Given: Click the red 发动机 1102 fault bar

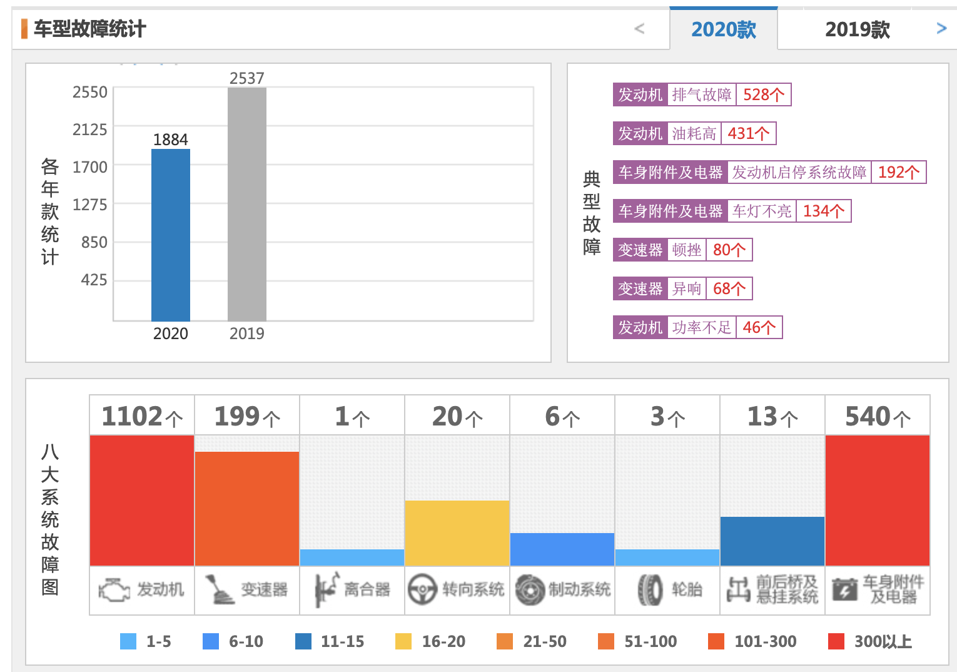Looking at the screenshot, I should click(x=142, y=501).
